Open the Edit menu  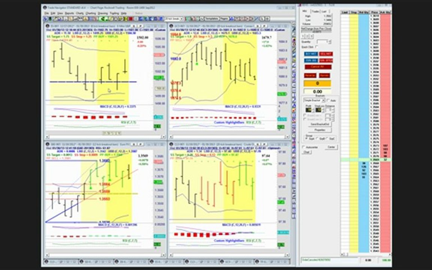(52, 13)
